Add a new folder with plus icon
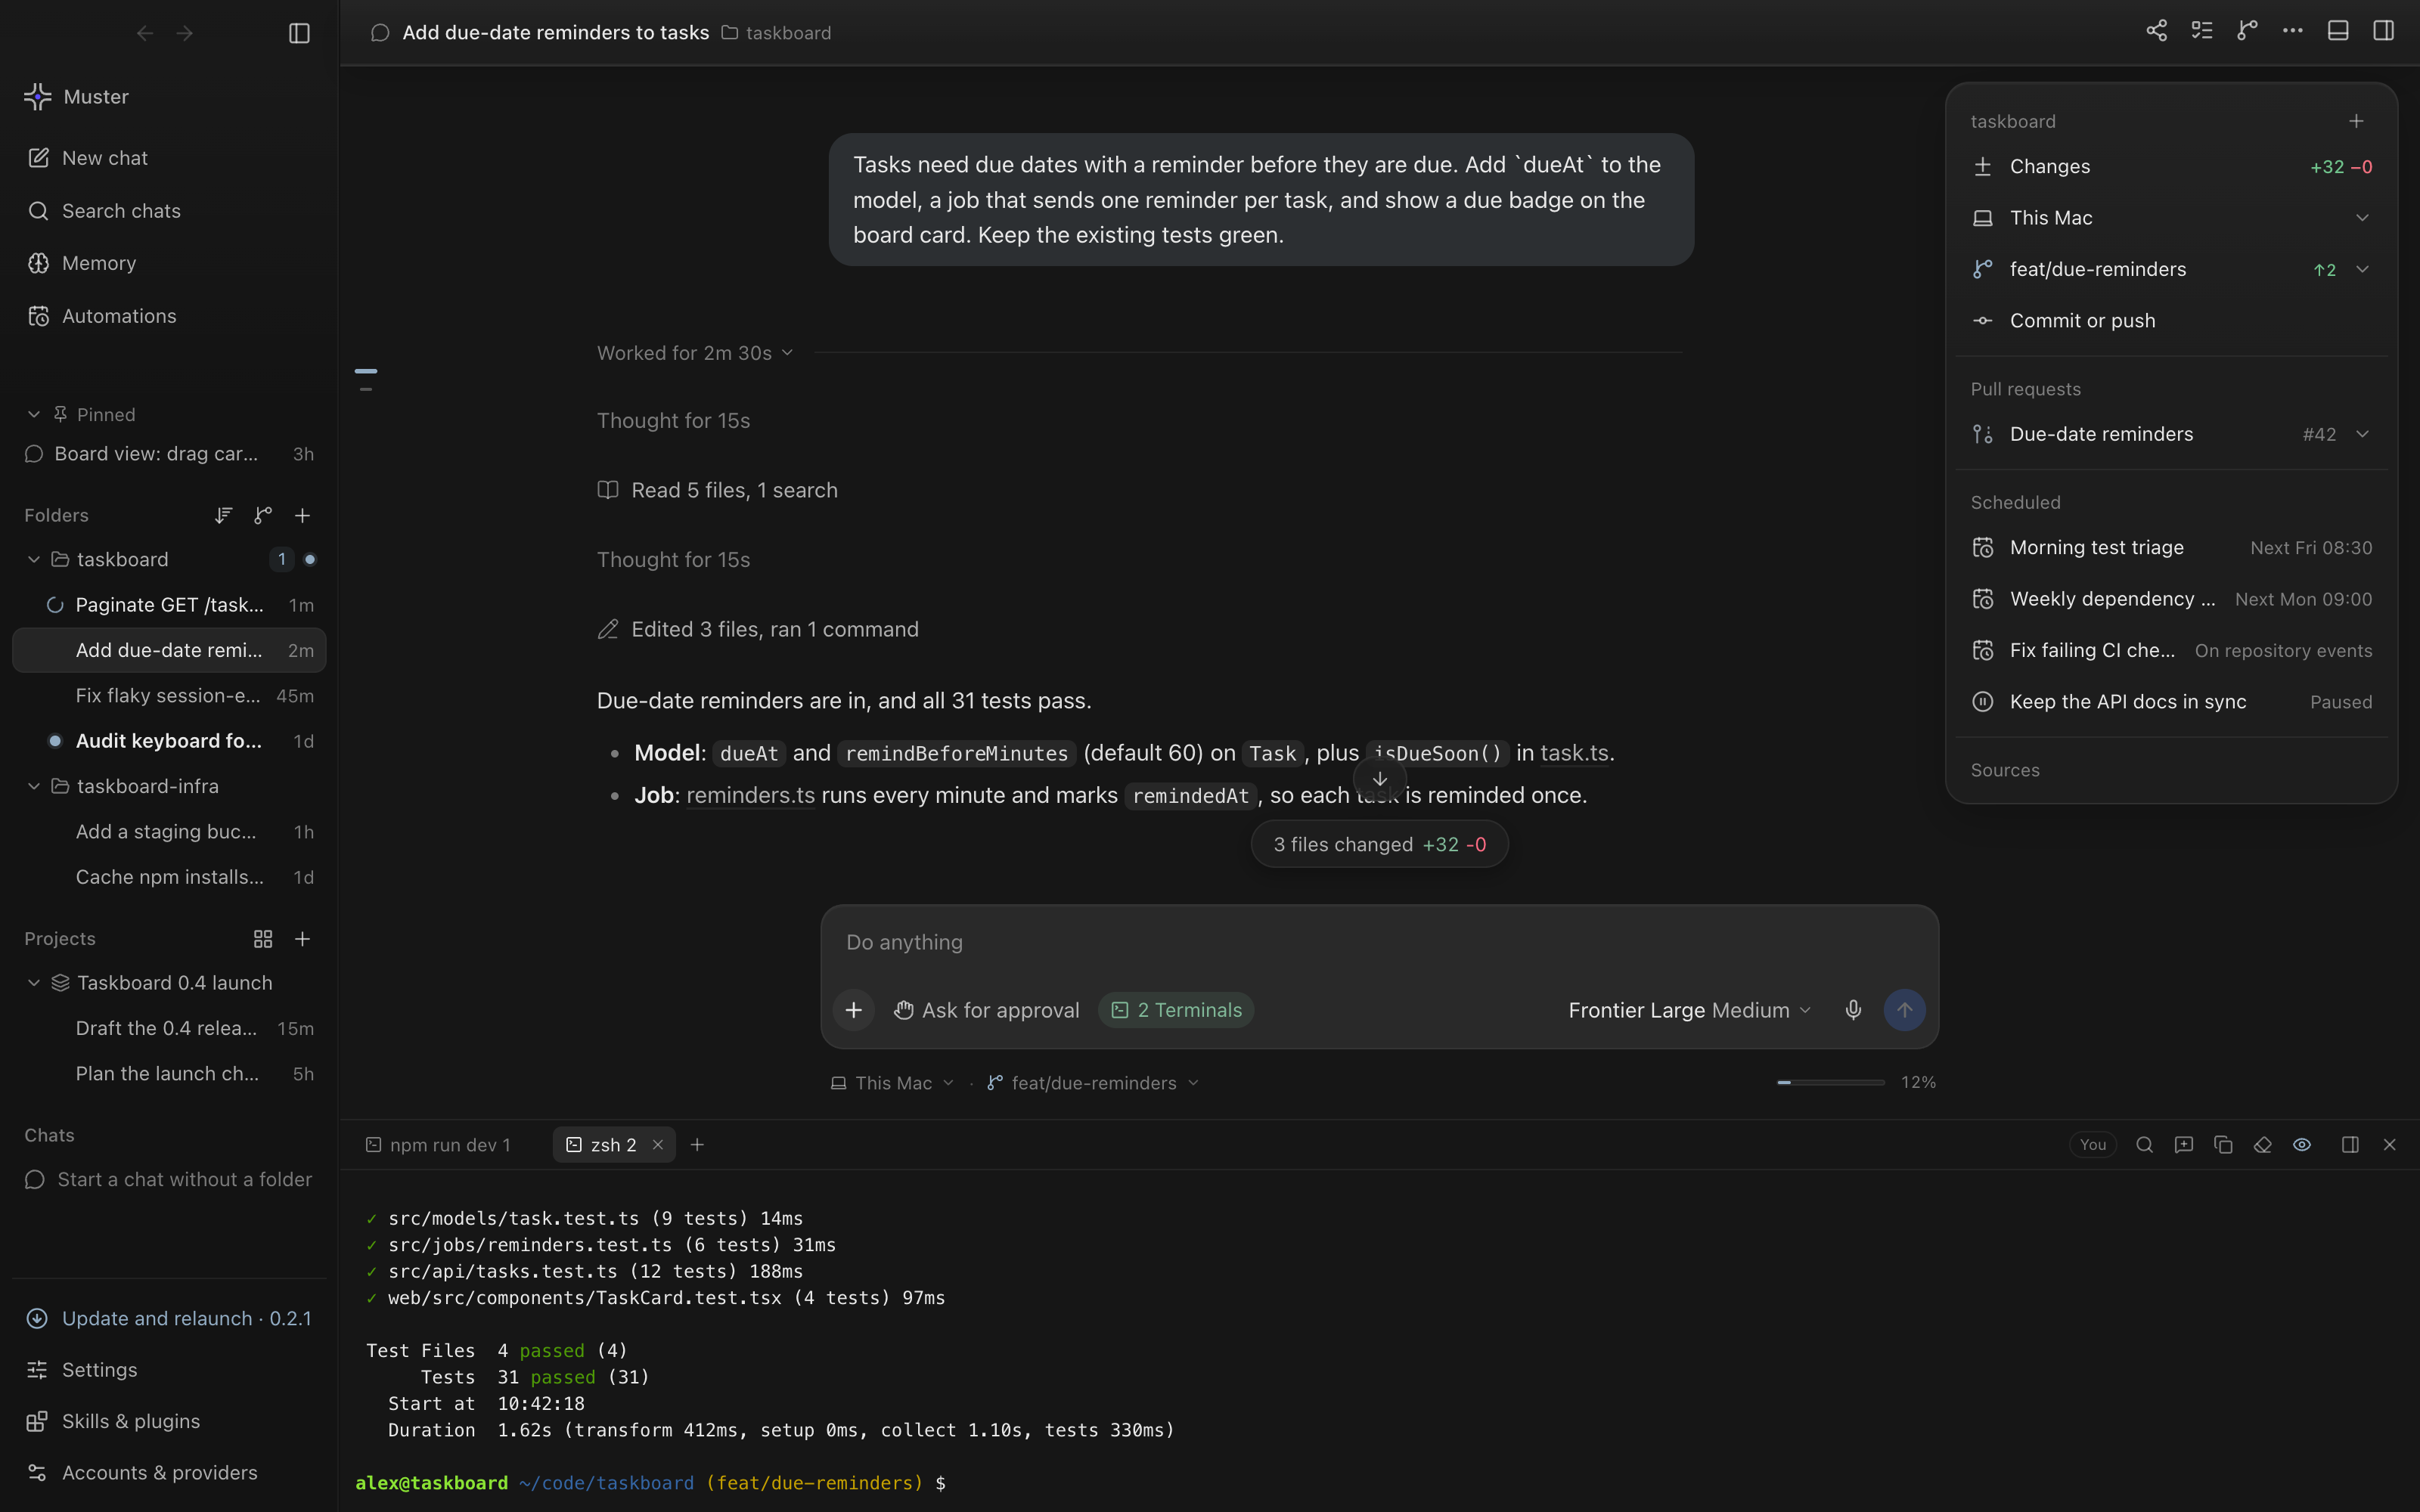2420x1512 pixels. pos(302,515)
